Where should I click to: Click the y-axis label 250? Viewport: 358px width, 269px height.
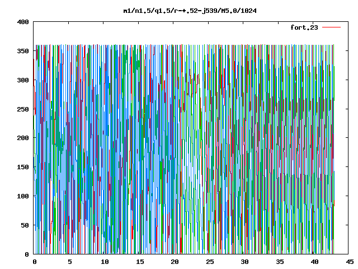(x=23, y=109)
